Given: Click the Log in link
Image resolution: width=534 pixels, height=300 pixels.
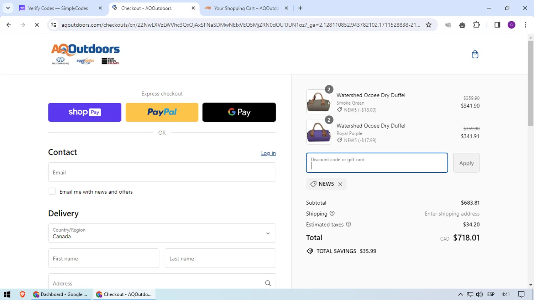Looking at the screenshot, I should [268, 153].
